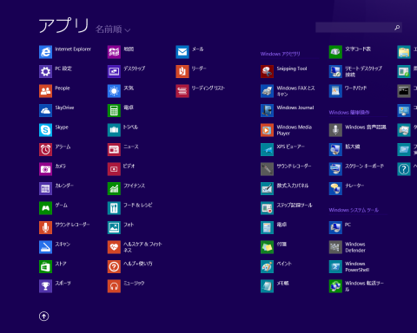417x333 pixels.
Task: Open the XPS ビューアー icon
Action: 267,149
